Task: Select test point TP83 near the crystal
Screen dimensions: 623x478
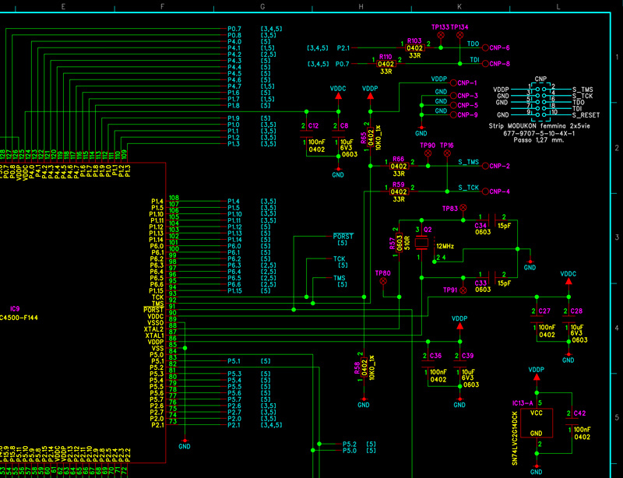Action: [463, 207]
